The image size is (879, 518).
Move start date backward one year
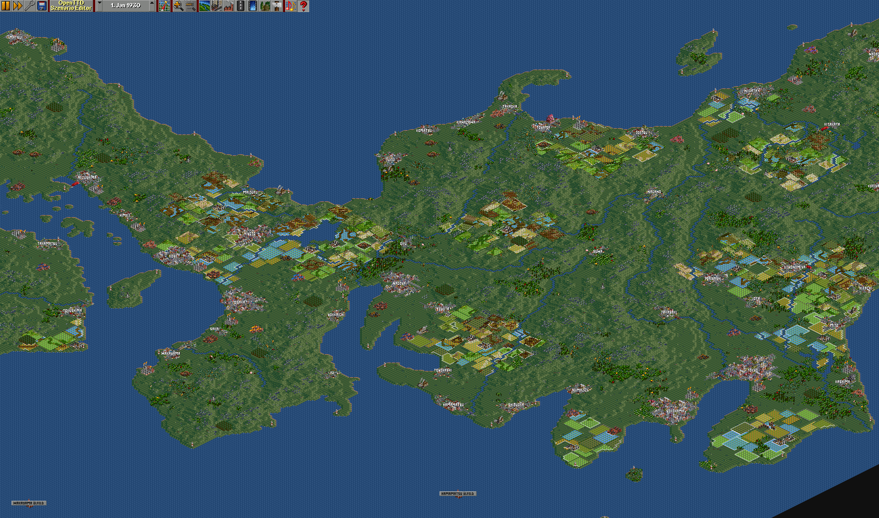99,6
